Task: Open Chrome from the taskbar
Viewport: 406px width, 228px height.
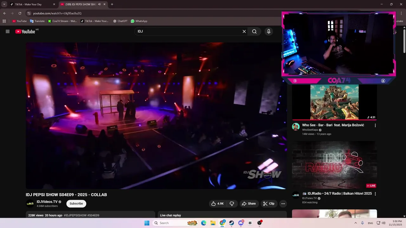Action: point(222,223)
